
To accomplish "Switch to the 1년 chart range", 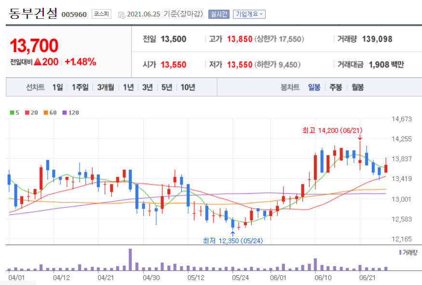I will coord(128,87).
